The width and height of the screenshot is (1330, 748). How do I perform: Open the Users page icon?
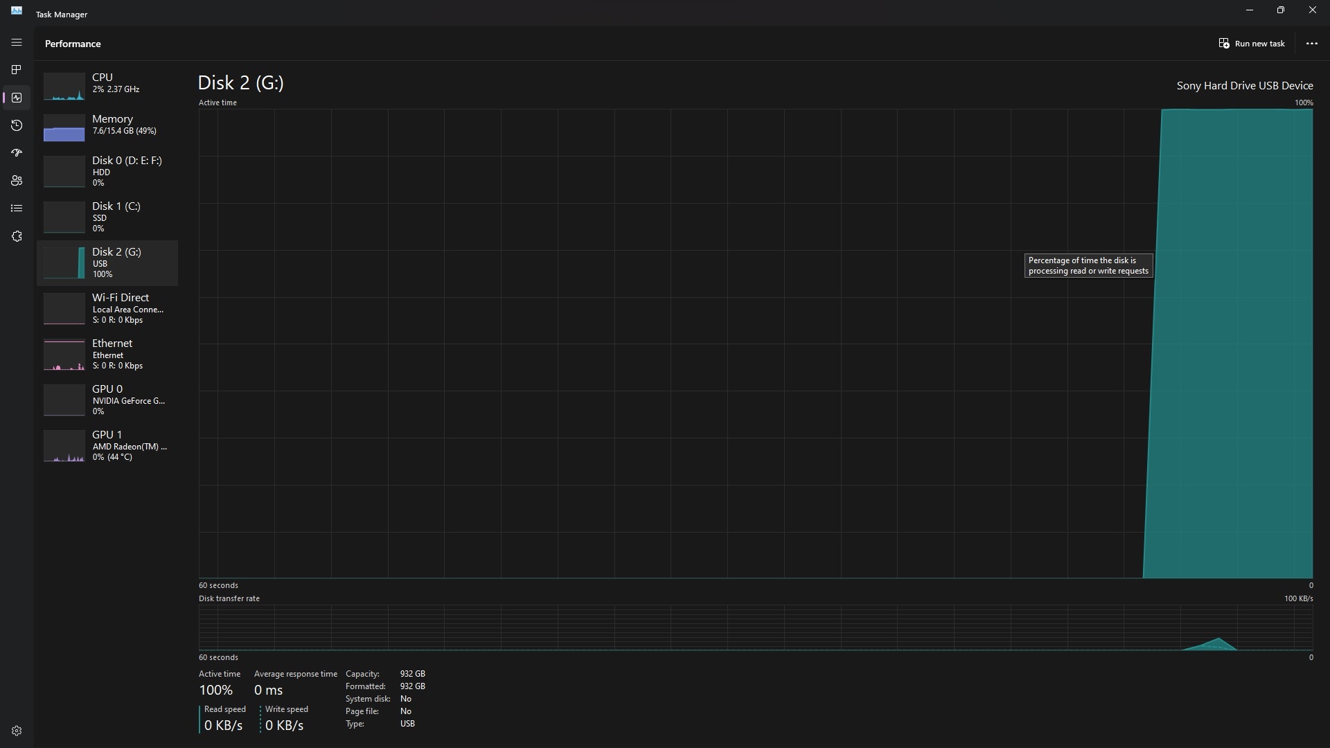[17, 181]
